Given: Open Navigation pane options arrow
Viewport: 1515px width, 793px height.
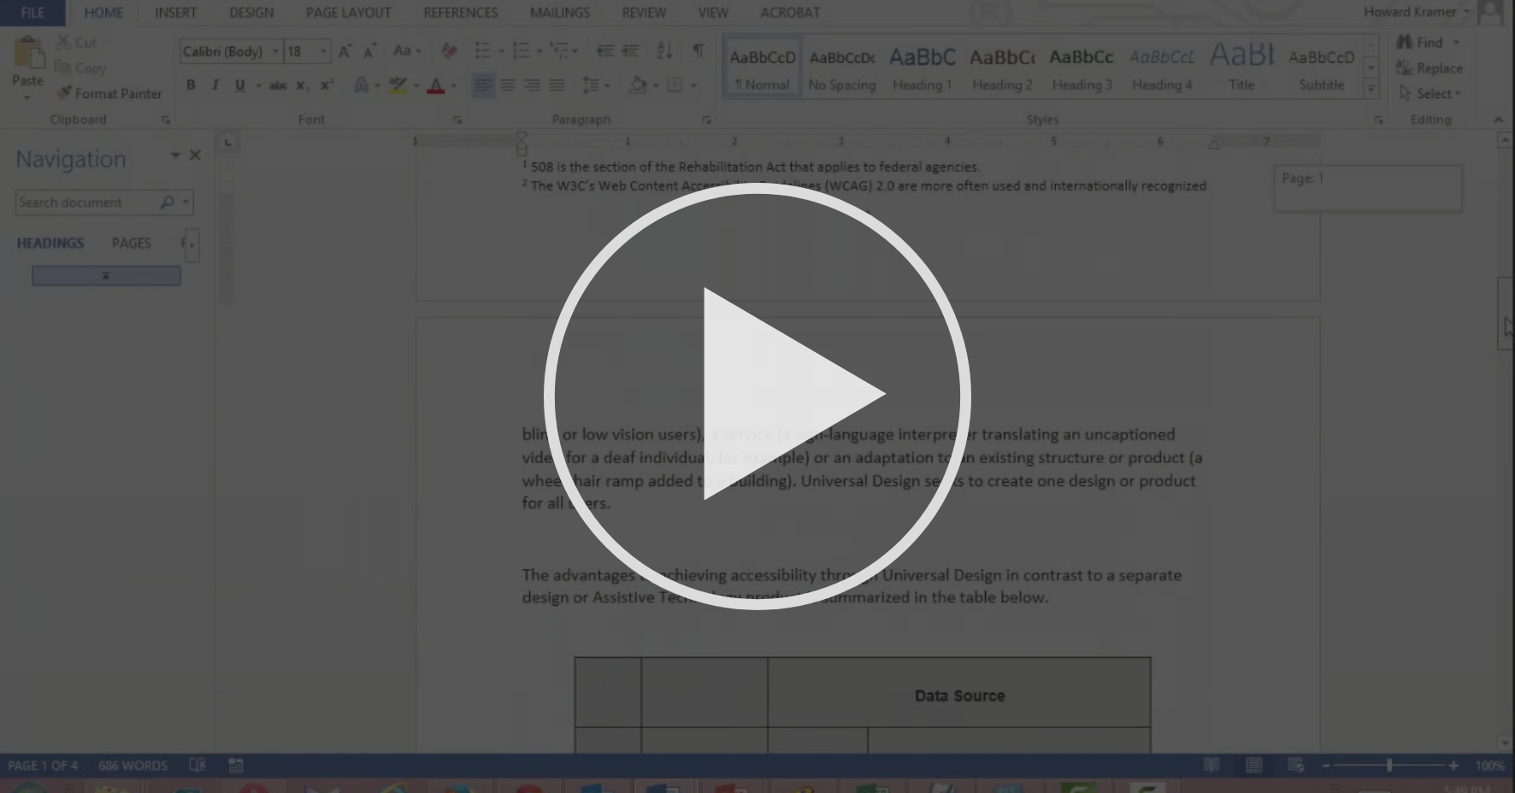Looking at the screenshot, I should [x=175, y=156].
